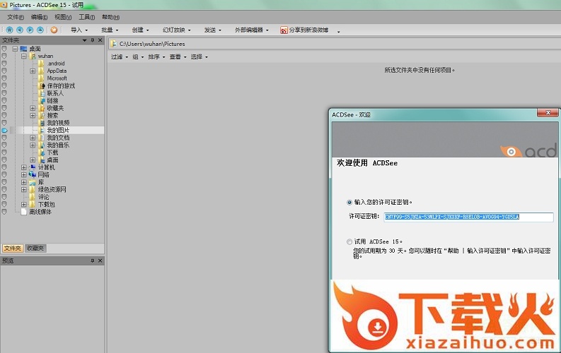Open the 批量 dropdown in toolbar

110,30
